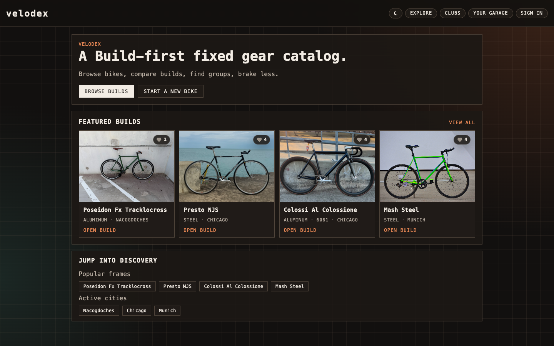The height and width of the screenshot is (346, 554).
Task: Click the 'A Build-first fixed gear catalog.' headline
Action: pos(213,56)
